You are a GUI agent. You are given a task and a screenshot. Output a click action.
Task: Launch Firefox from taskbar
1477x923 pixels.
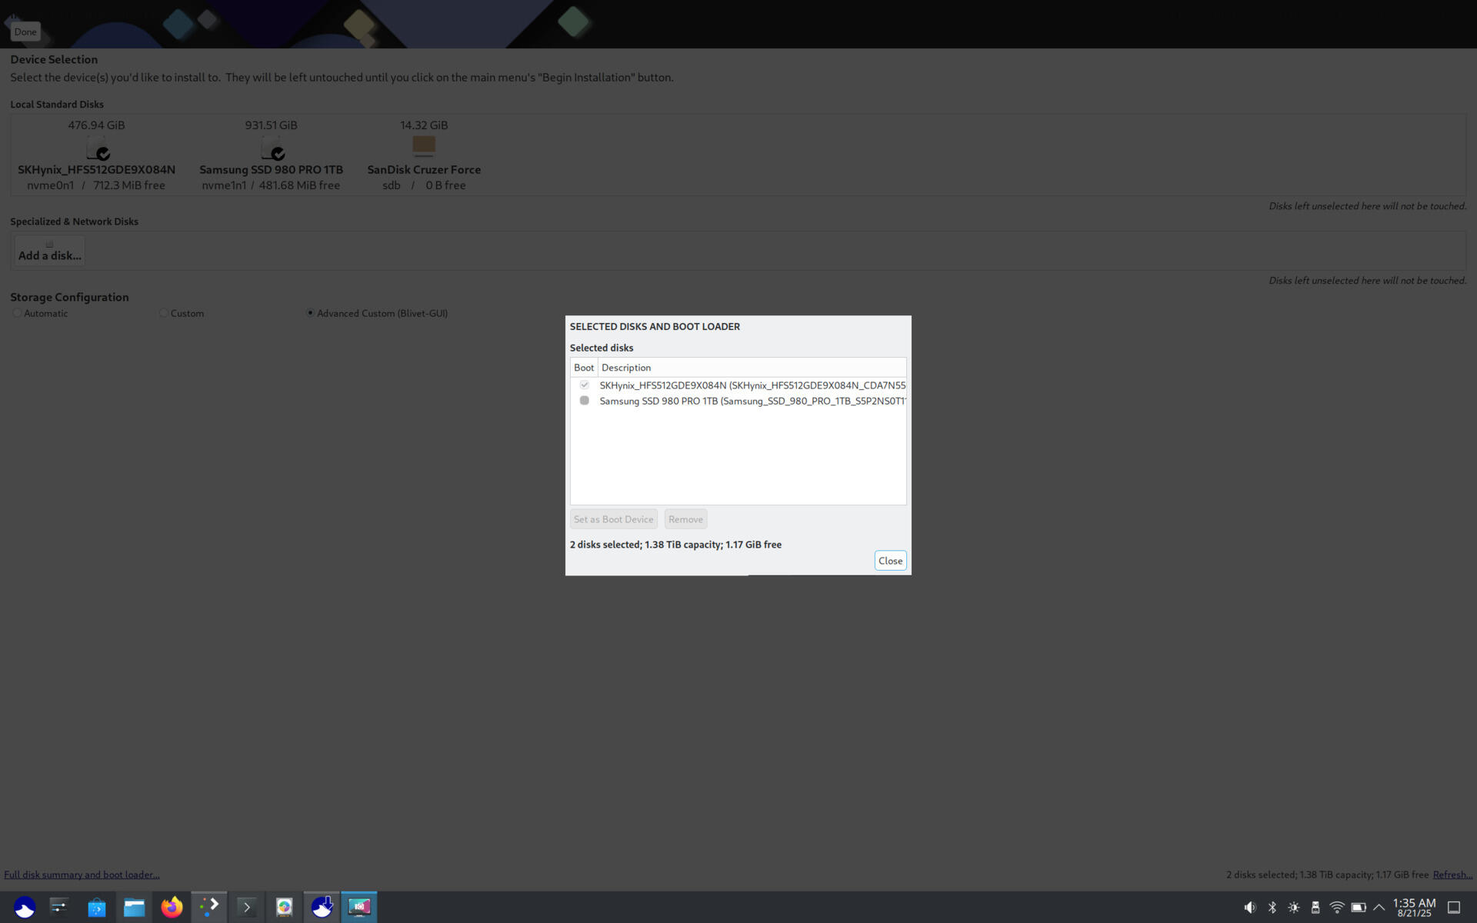coord(172,908)
